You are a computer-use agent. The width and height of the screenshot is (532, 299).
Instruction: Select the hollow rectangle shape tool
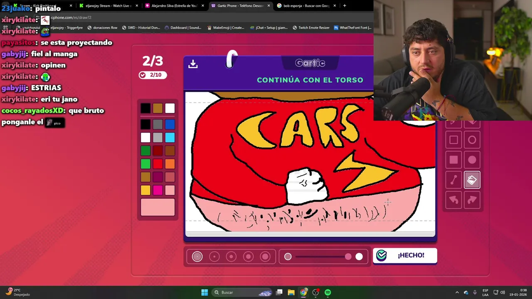(x=453, y=140)
